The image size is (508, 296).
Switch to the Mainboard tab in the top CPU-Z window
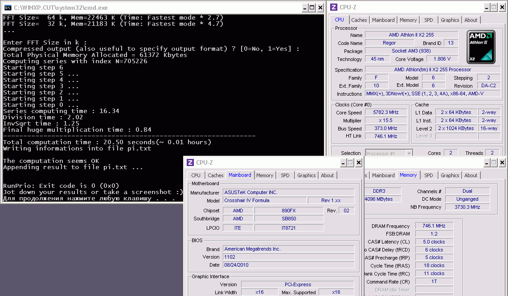click(x=383, y=20)
